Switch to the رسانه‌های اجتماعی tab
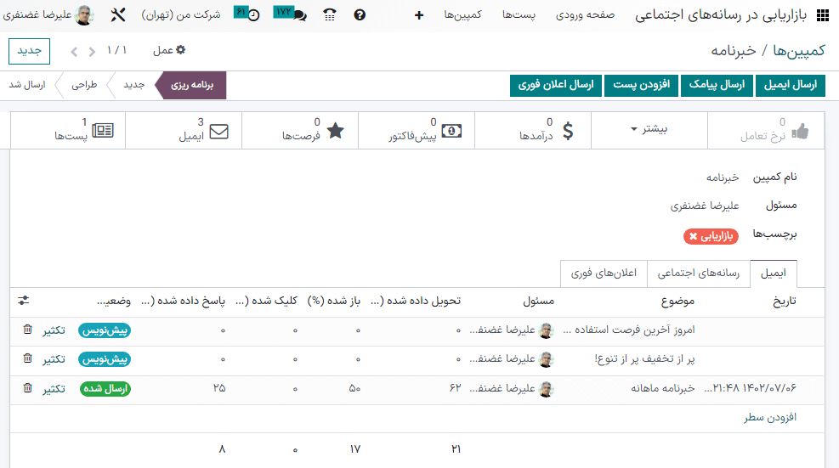Viewport: 839px width, 468px height. click(698, 273)
